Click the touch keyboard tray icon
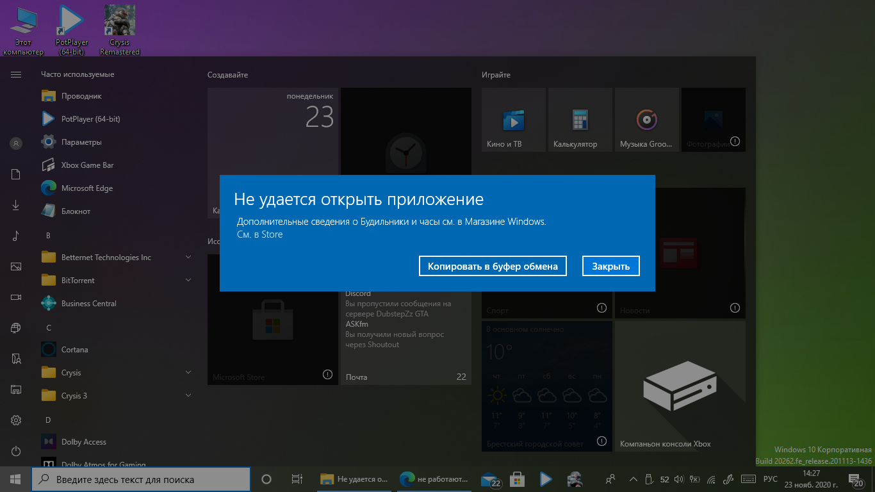Screen dimensions: 875x492 point(748,479)
